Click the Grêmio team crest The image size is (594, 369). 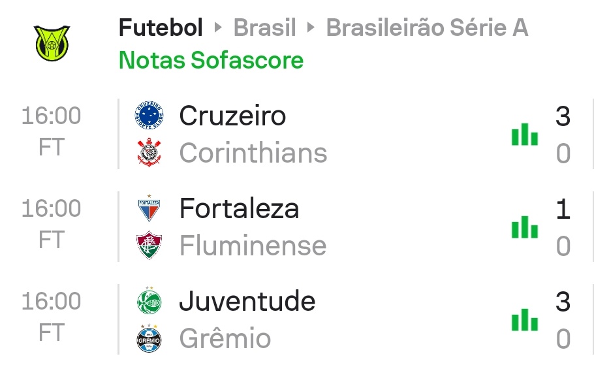coord(149,338)
